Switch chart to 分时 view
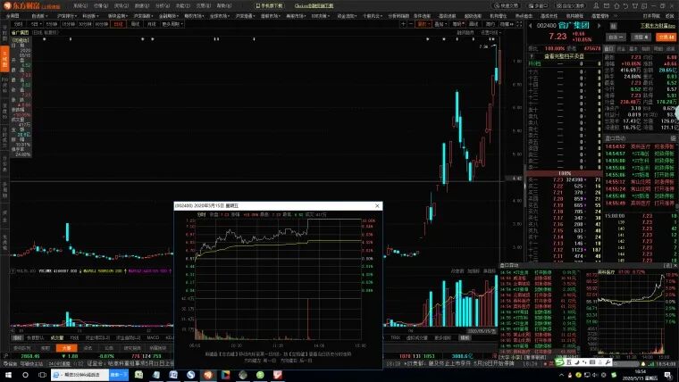Viewport: 679px width, 382px height. [18, 24]
